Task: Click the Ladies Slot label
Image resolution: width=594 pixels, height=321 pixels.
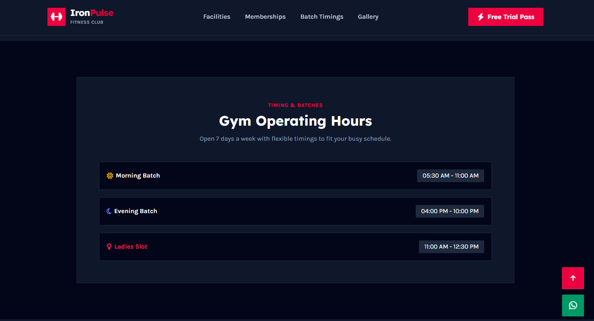Action: pyautogui.click(x=131, y=247)
